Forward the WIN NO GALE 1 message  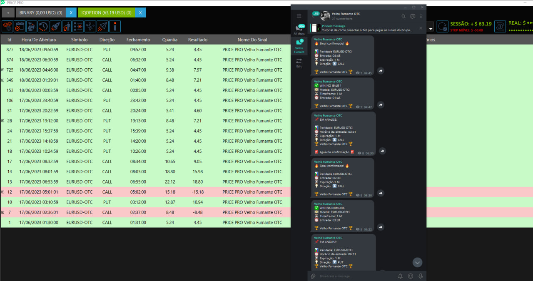click(x=380, y=105)
